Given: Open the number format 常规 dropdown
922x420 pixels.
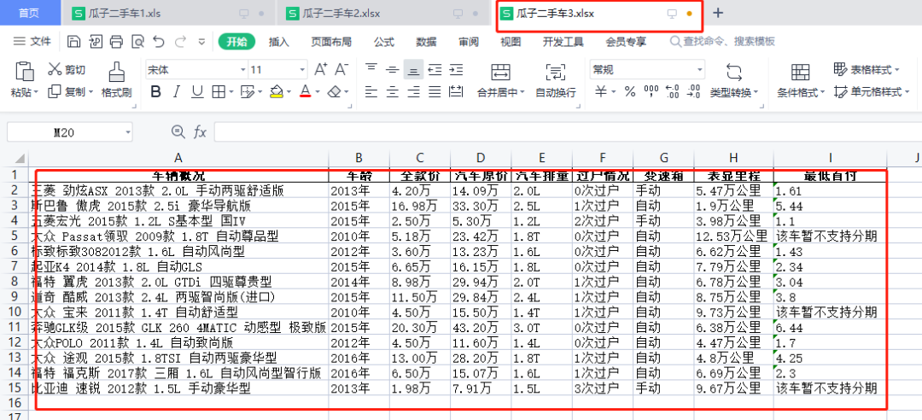Looking at the screenshot, I should (x=700, y=70).
